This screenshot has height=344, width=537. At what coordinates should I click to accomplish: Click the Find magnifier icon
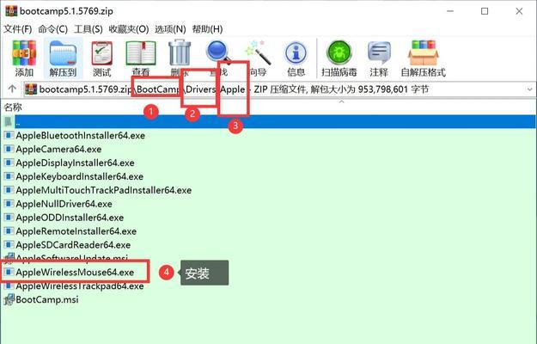[218, 52]
